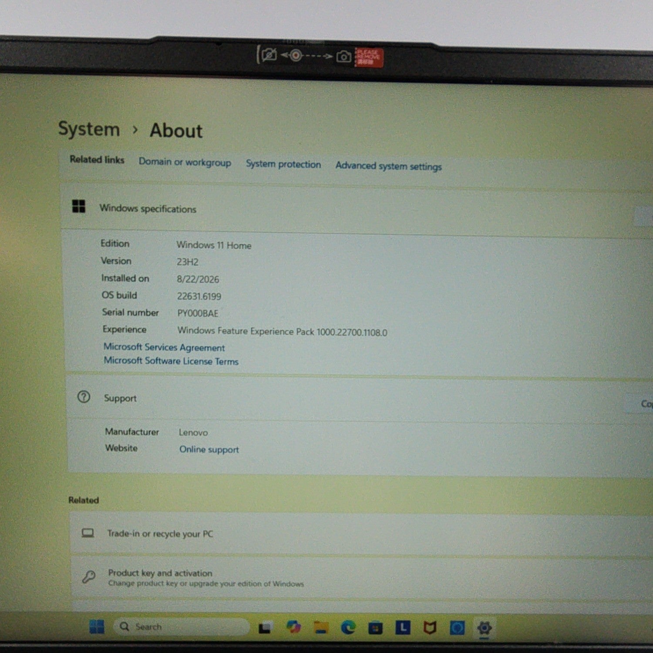Viewport: 653px width, 653px height.
Task: Click the Edition label
Action: tap(115, 243)
